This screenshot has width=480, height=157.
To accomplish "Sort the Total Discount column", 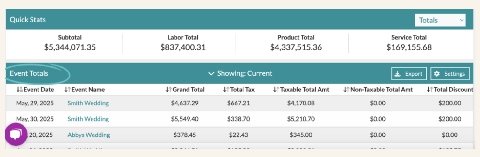I will [x=430, y=90].
